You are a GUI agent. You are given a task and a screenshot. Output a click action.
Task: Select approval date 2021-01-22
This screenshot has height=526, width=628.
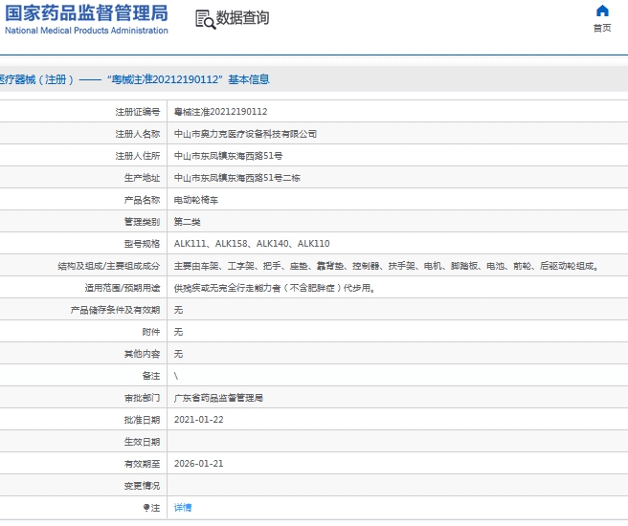point(199,420)
